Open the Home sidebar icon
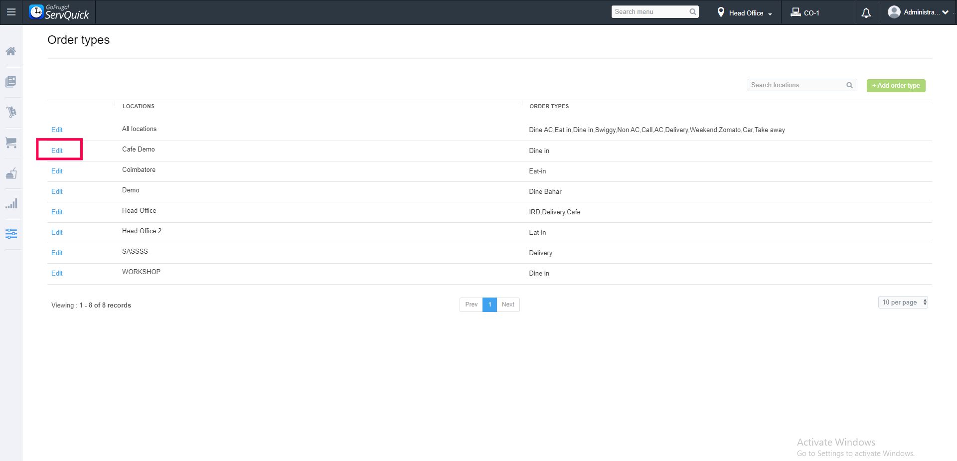 11,51
